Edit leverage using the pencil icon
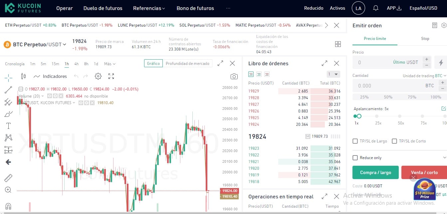The height and width of the screenshot is (214, 447). (x=443, y=108)
